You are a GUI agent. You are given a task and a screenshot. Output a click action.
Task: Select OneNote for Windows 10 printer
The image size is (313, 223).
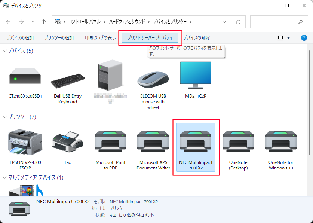[281, 141]
